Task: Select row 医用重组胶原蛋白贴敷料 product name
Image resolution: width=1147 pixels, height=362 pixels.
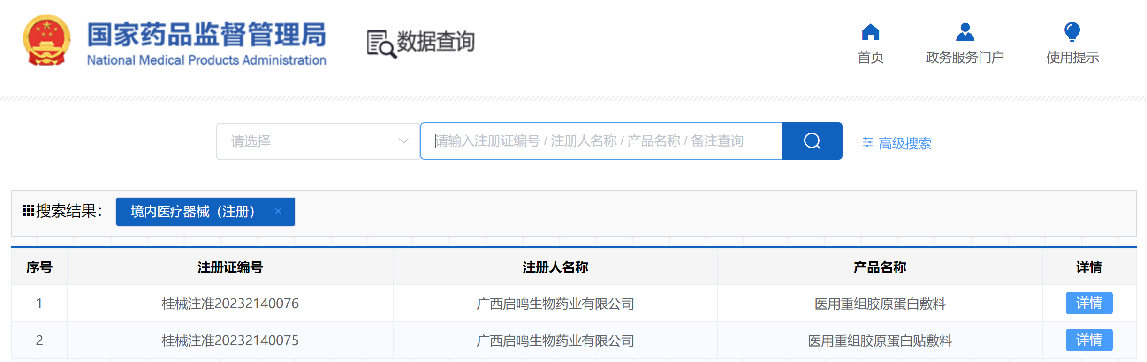Action: [880, 340]
